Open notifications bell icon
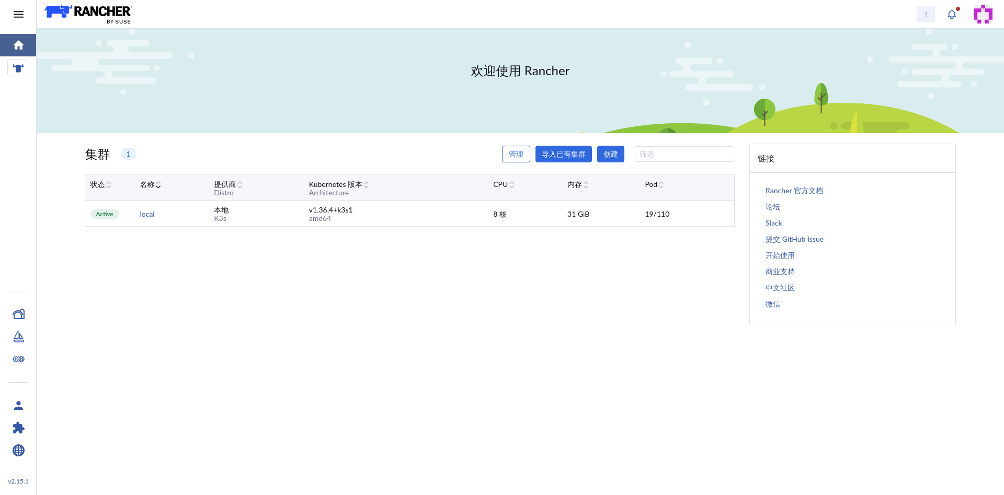Viewport: 1004px width, 495px height. [952, 14]
